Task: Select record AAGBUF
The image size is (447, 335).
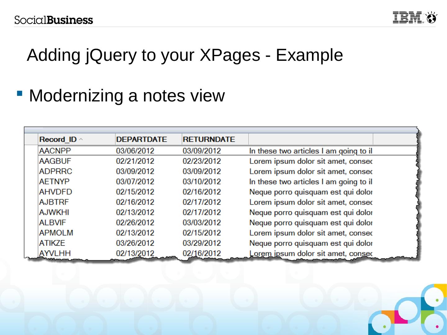Action: [x=55, y=161]
